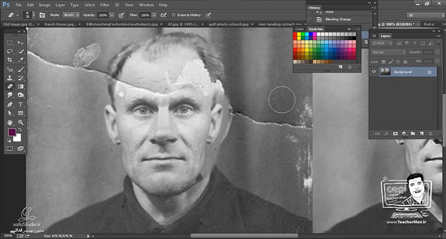Open the brush preset picker dropdown
The height and width of the screenshot is (239, 446).
point(34,15)
